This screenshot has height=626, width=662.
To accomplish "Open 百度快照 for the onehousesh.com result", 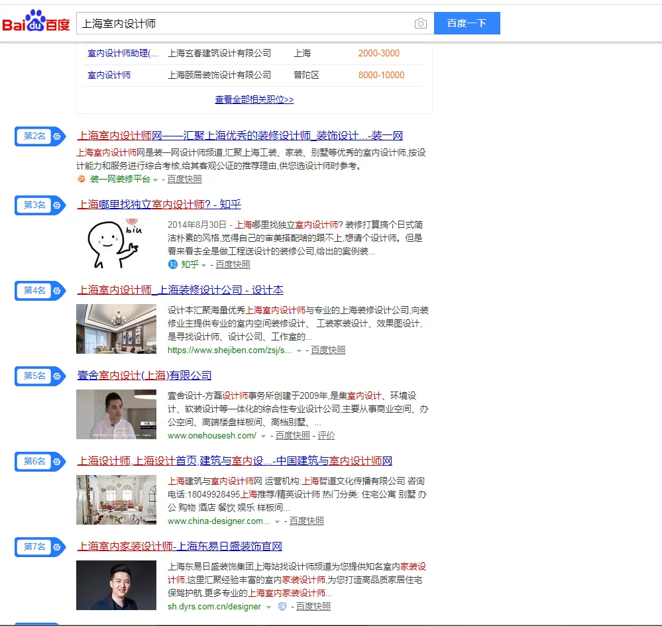I will [x=293, y=435].
